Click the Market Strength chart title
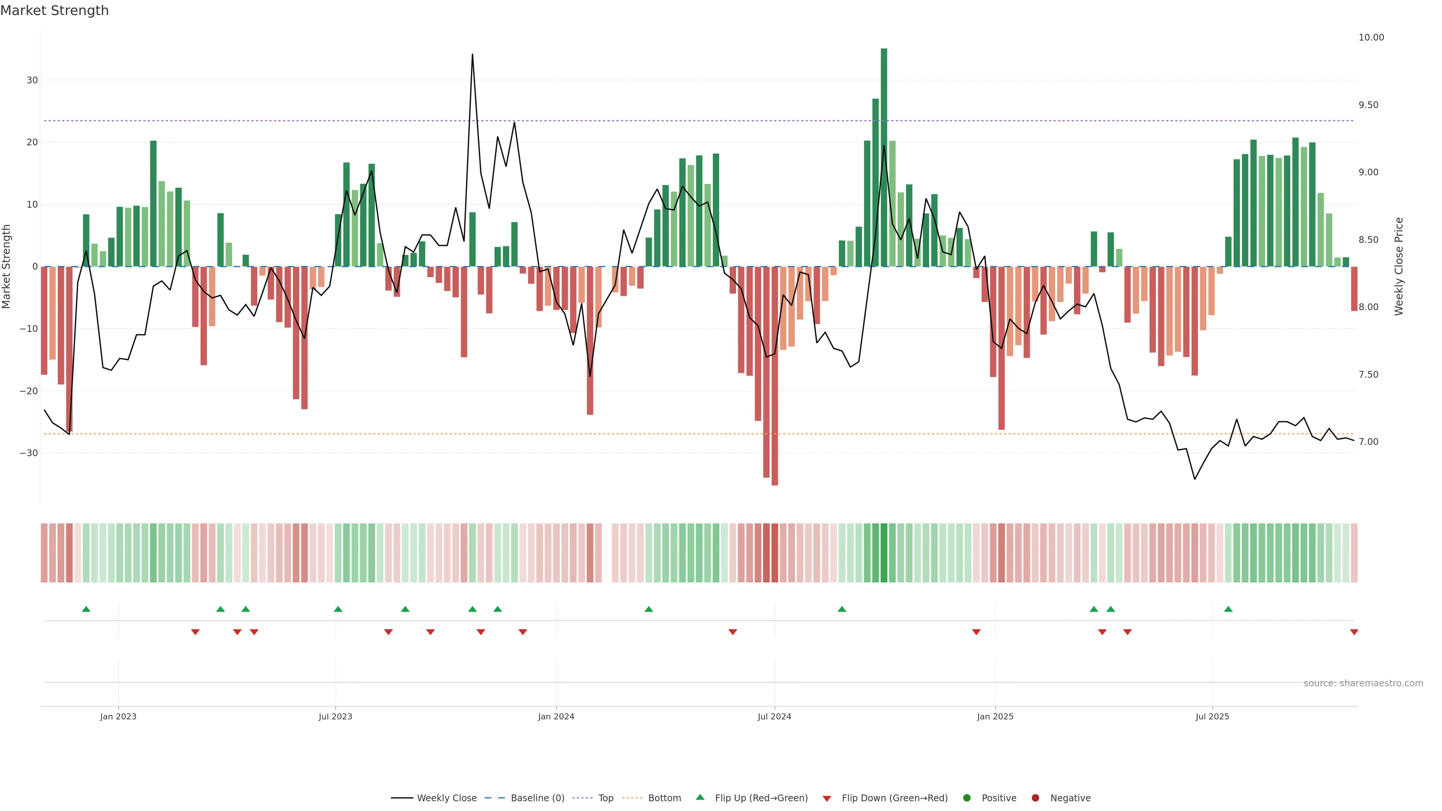Image resolution: width=1442 pixels, height=811 pixels. point(55,11)
